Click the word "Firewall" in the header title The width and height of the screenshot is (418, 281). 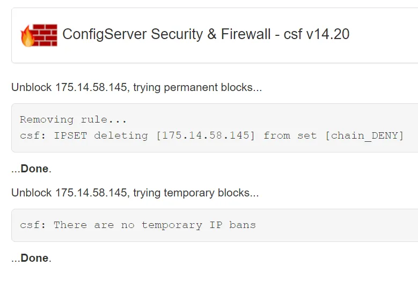[x=246, y=34]
